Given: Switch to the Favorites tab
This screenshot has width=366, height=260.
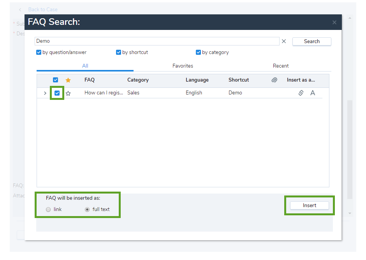Looking at the screenshot, I should click(x=183, y=66).
